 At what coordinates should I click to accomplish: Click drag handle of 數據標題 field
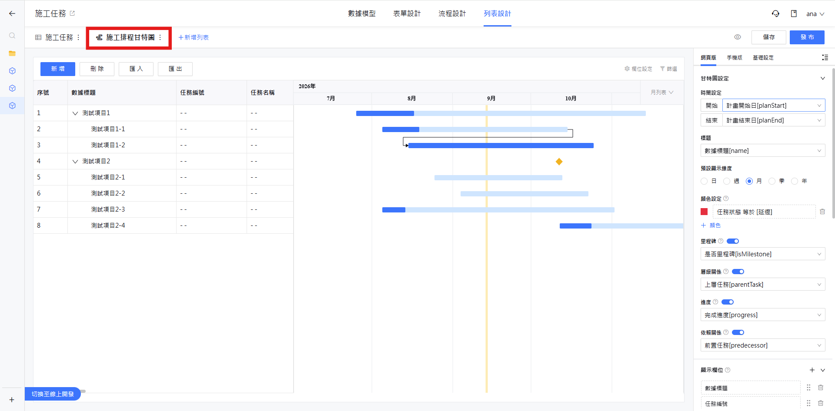pyautogui.click(x=808, y=388)
